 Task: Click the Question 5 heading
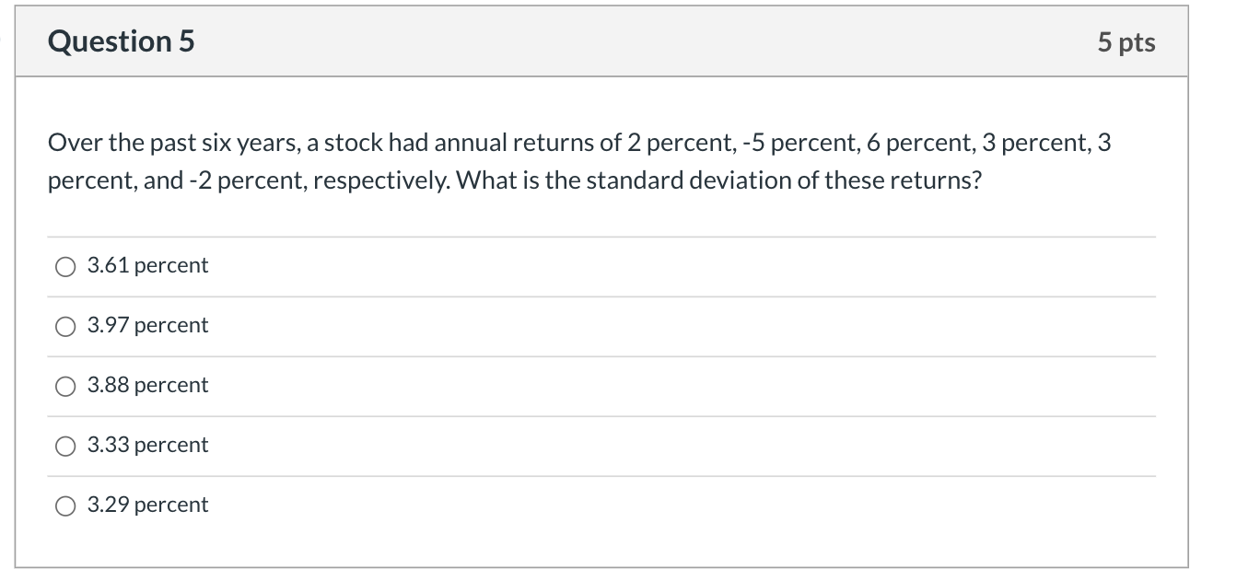click(x=121, y=41)
